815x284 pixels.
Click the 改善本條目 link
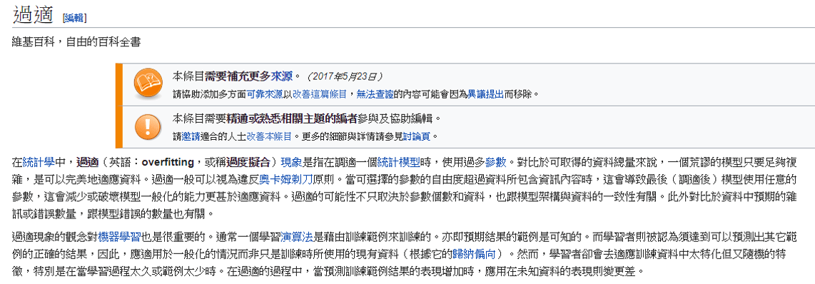point(269,137)
